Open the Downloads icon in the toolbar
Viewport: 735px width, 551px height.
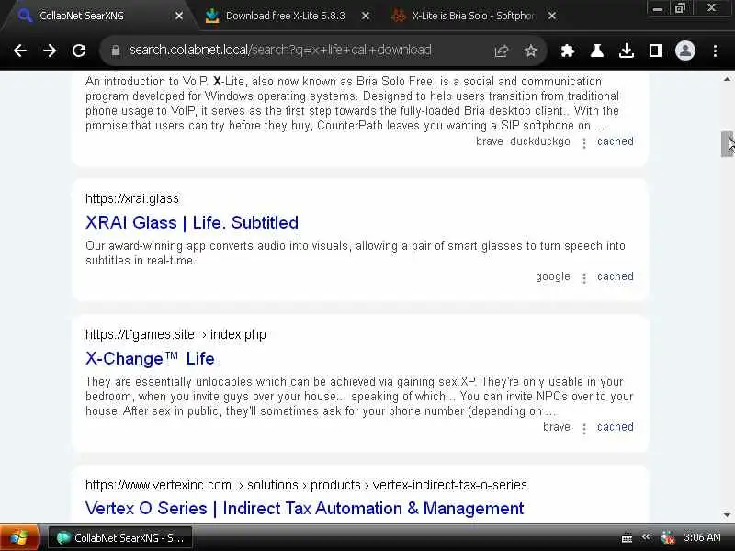pyautogui.click(x=627, y=51)
